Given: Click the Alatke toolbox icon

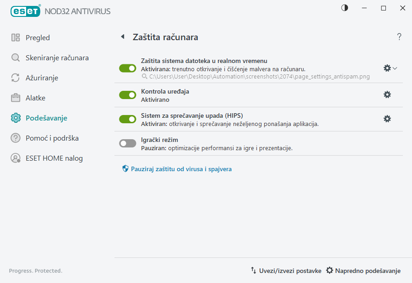Looking at the screenshot, I should (16, 98).
